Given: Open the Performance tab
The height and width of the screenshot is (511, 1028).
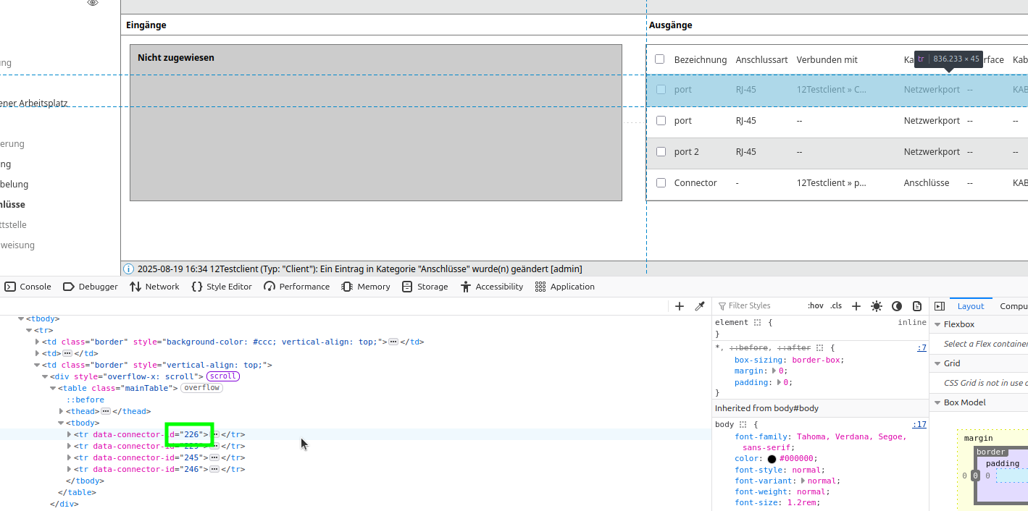Looking at the screenshot, I should coord(297,287).
